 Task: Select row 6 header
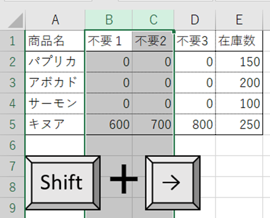12,145
